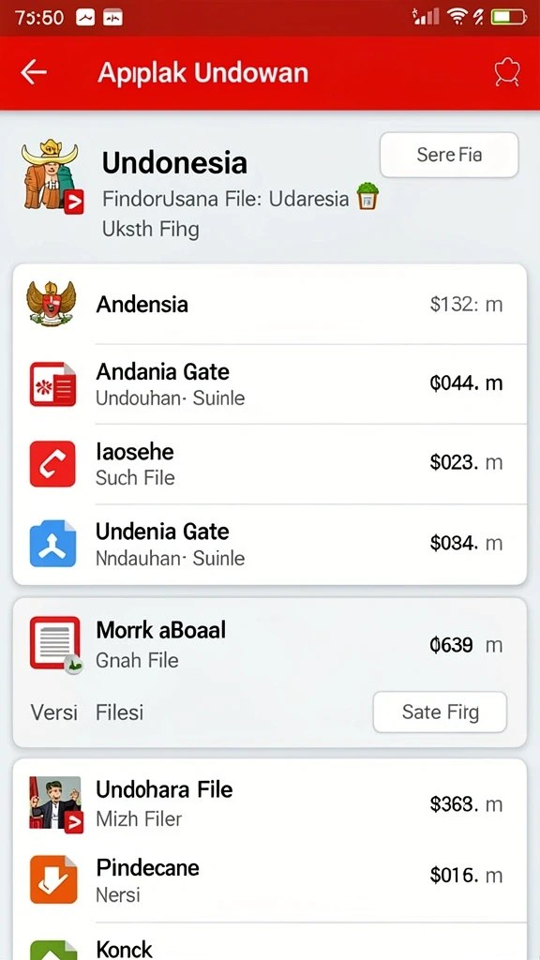Image resolution: width=540 pixels, height=960 pixels.
Task: Open the Iaosehe red phone icon
Action: (52, 463)
